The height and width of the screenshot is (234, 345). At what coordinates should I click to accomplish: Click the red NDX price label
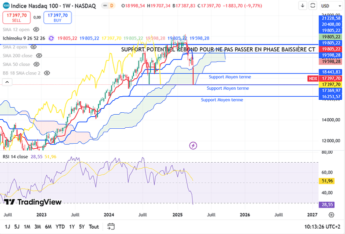pos(313,79)
